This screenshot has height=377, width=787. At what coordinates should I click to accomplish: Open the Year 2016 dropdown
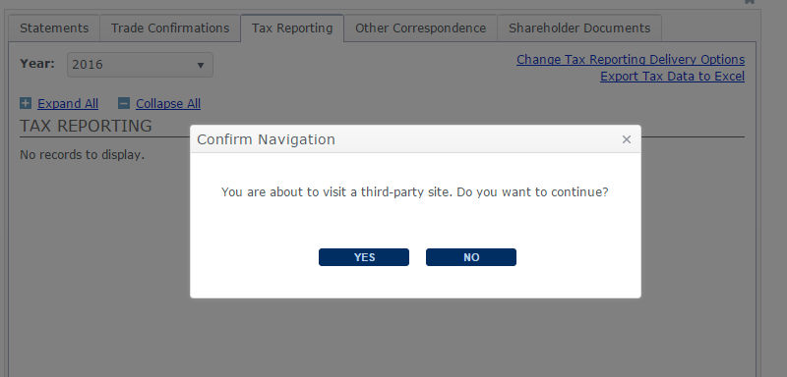[140, 65]
